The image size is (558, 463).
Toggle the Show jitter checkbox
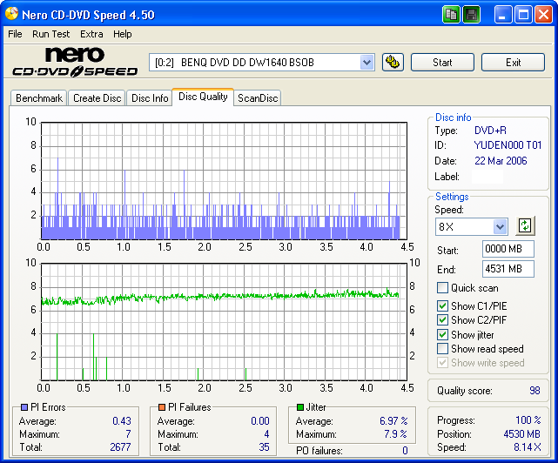click(443, 334)
